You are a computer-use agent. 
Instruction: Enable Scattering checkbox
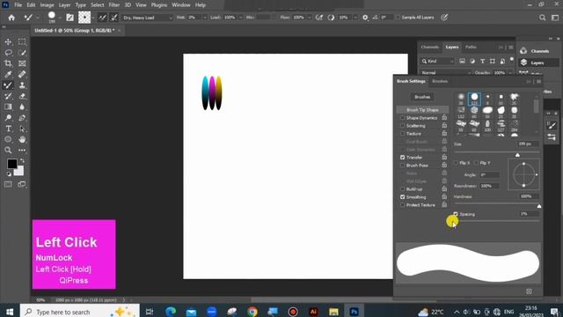point(402,125)
